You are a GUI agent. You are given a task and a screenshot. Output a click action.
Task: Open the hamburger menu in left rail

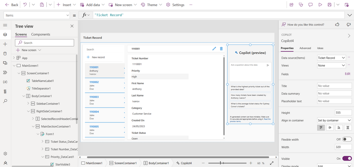[x=5, y=25]
